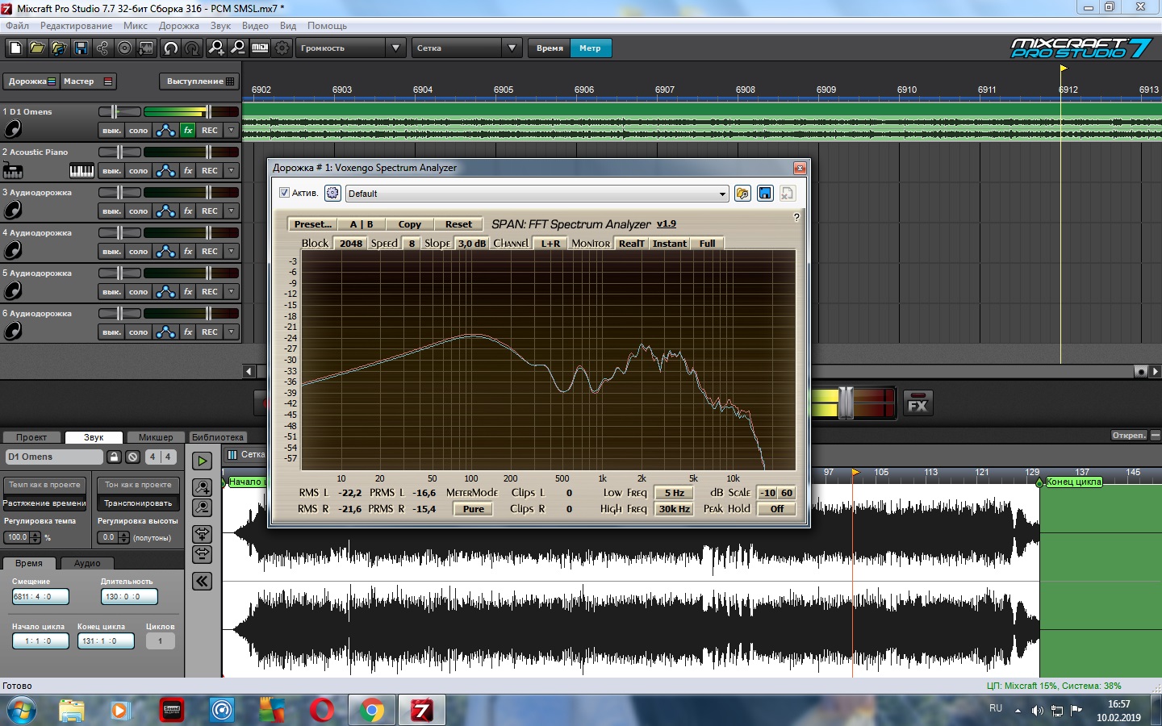Switch timeline display to Метр
The width and height of the screenshot is (1162, 726).
point(590,48)
